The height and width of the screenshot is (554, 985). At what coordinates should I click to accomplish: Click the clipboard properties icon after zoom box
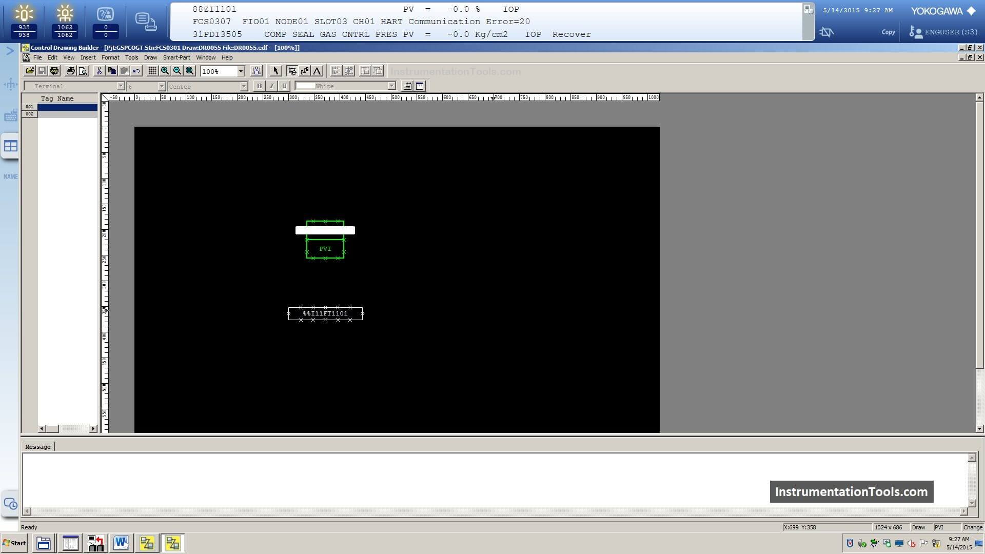257,71
